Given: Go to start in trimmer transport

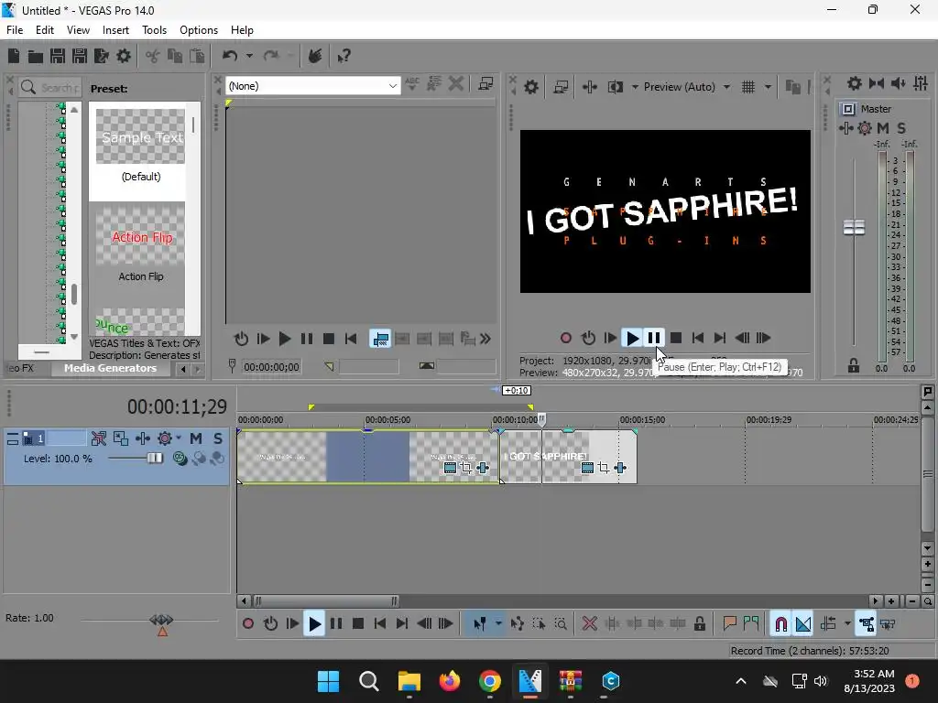Looking at the screenshot, I should (x=351, y=339).
